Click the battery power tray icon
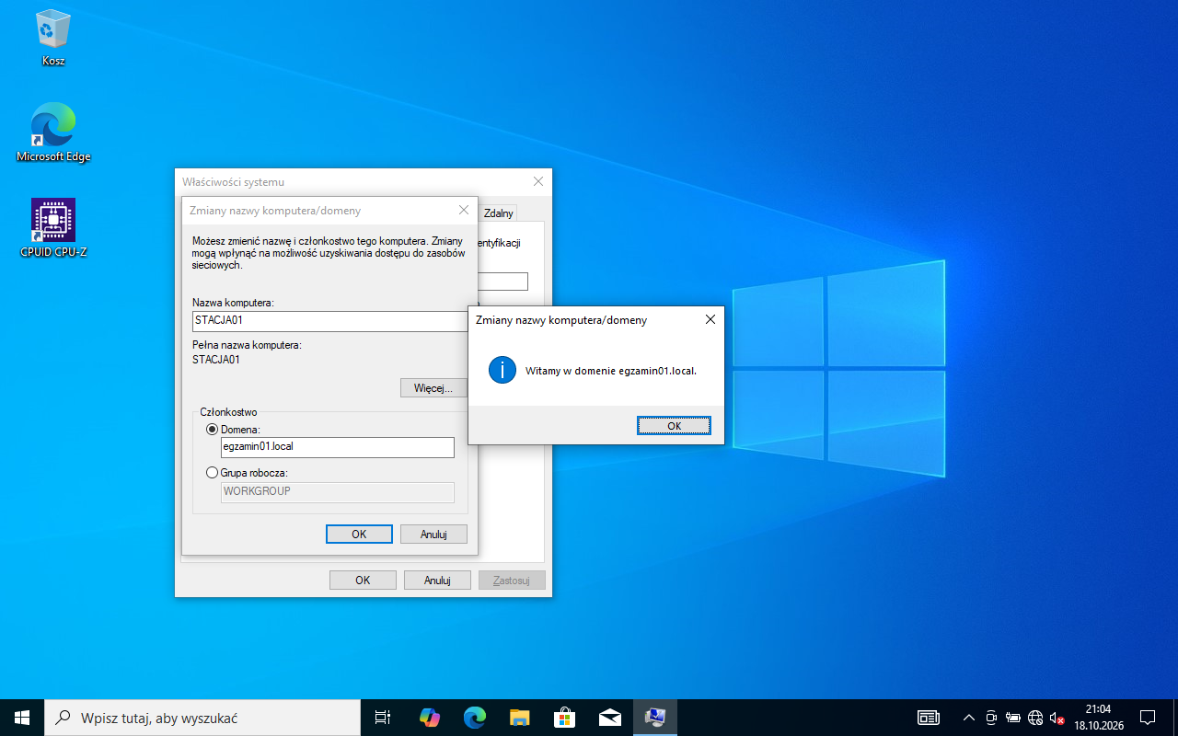The image size is (1178, 736). pyautogui.click(x=1013, y=718)
